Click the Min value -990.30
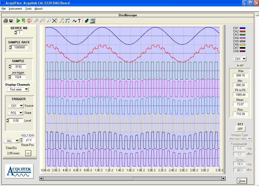259x186 pixels. [x=240, y=85]
